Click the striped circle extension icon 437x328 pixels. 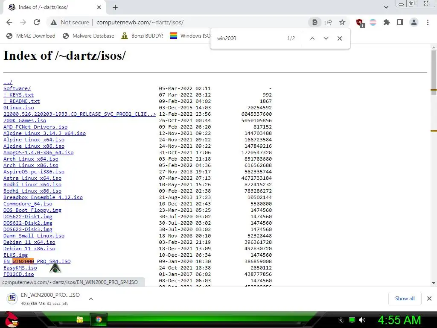[373, 22]
